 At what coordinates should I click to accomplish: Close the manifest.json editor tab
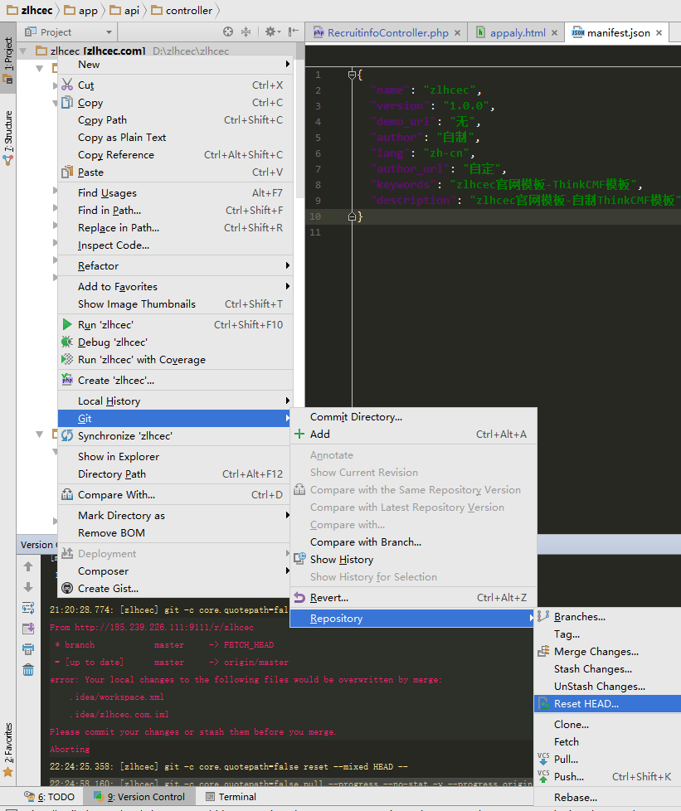(x=659, y=33)
